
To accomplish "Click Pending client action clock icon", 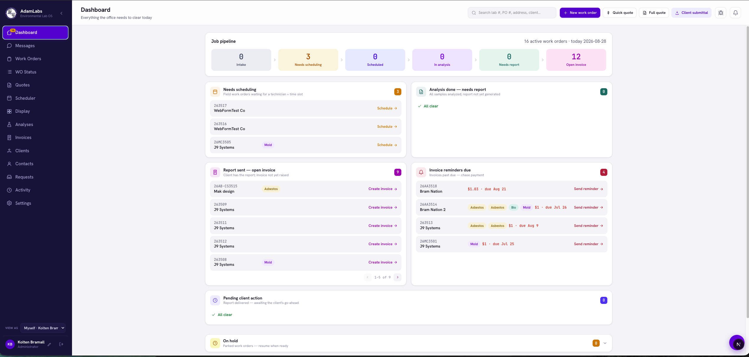I will [x=215, y=300].
